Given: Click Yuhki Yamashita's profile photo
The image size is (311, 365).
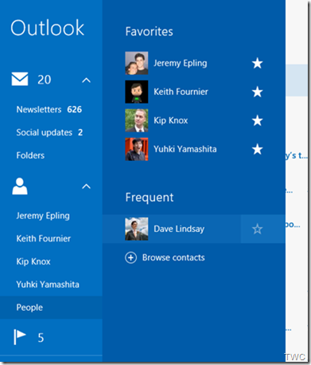Looking at the screenshot, I should pos(137,149).
